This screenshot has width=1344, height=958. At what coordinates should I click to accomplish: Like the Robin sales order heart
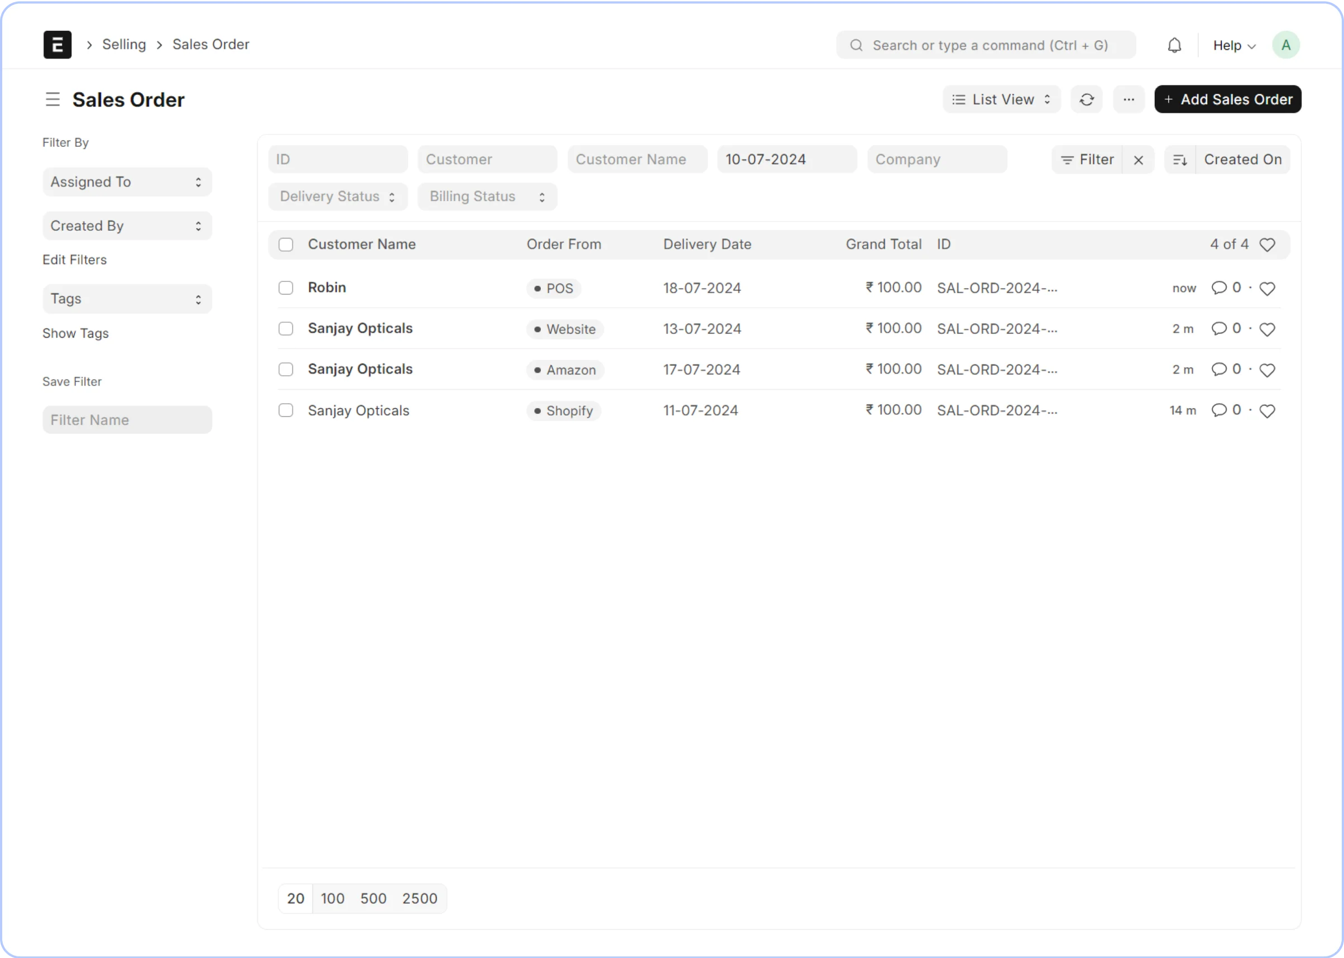[x=1267, y=289]
